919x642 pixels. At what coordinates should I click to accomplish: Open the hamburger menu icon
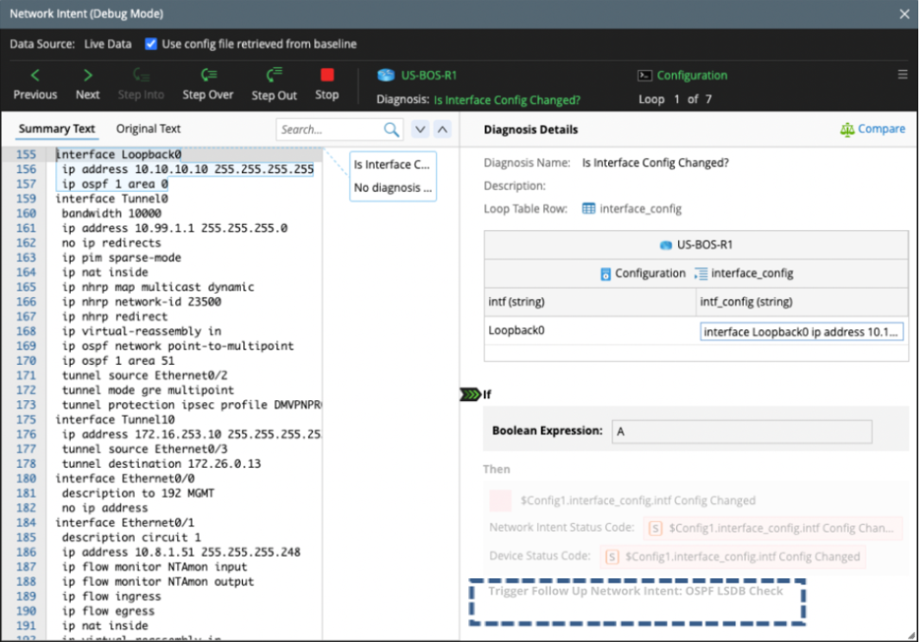(x=902, y=75)
